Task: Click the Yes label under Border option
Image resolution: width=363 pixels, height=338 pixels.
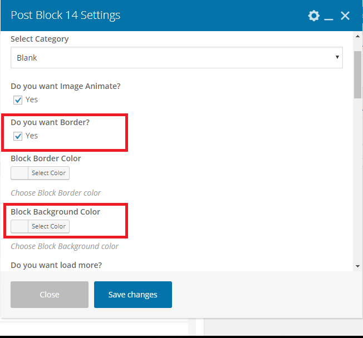Action: tap(32, 136)
